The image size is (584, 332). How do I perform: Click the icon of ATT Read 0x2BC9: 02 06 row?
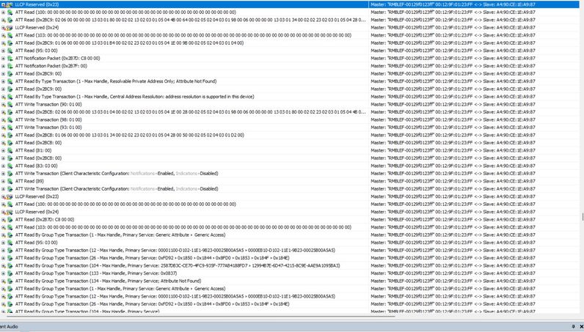point(10,20)
